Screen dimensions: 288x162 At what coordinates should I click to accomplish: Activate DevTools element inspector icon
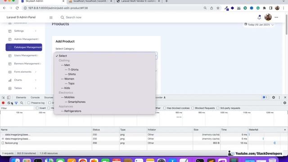pos(3,98)
